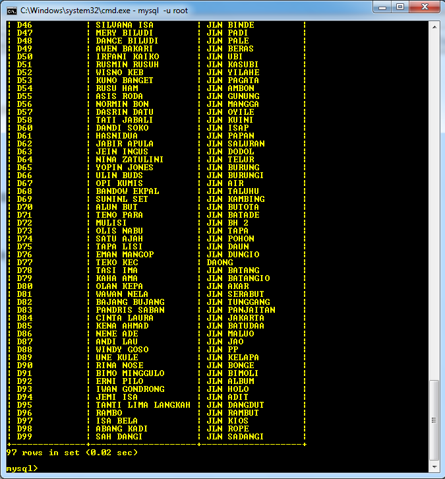Screen dimensions: 445x479
Task: Select the address JLN BATADE
Action: [233, 216]
